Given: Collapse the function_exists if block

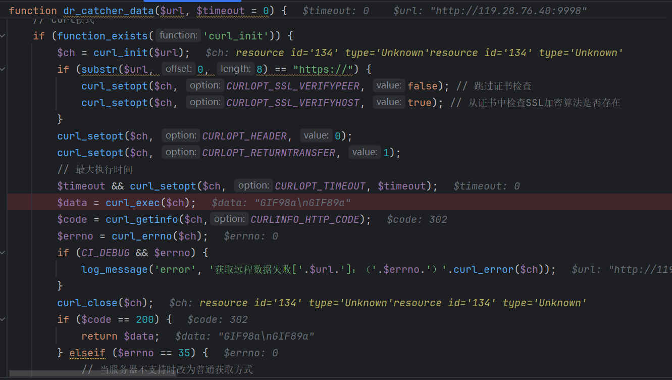Looking at the screenshot, I should (x=3, y=36).
